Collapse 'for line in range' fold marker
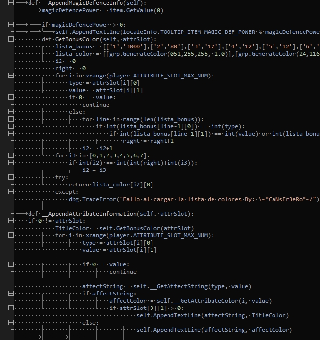Viewport: 320px width, 340px height. coord(11,119)
